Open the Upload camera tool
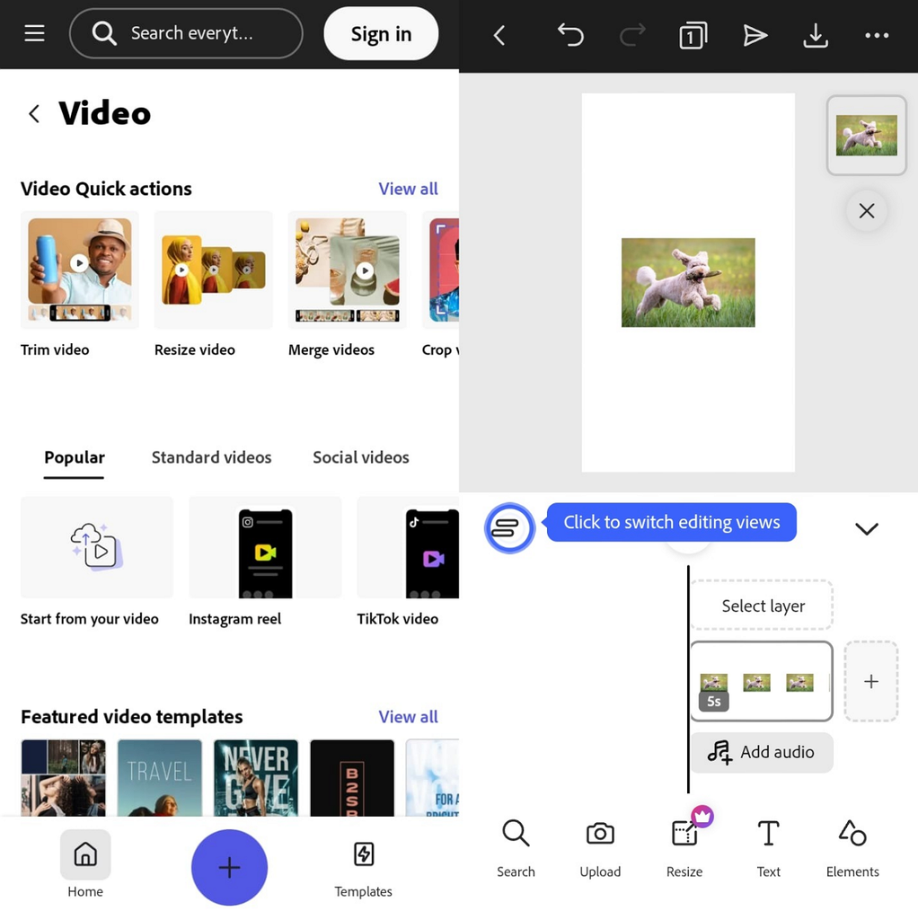 pos(600,848)
